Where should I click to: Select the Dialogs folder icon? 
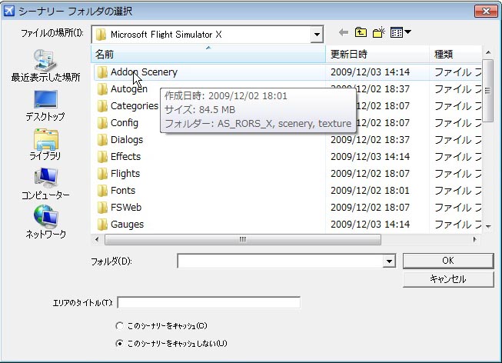(x=102, y=140)
